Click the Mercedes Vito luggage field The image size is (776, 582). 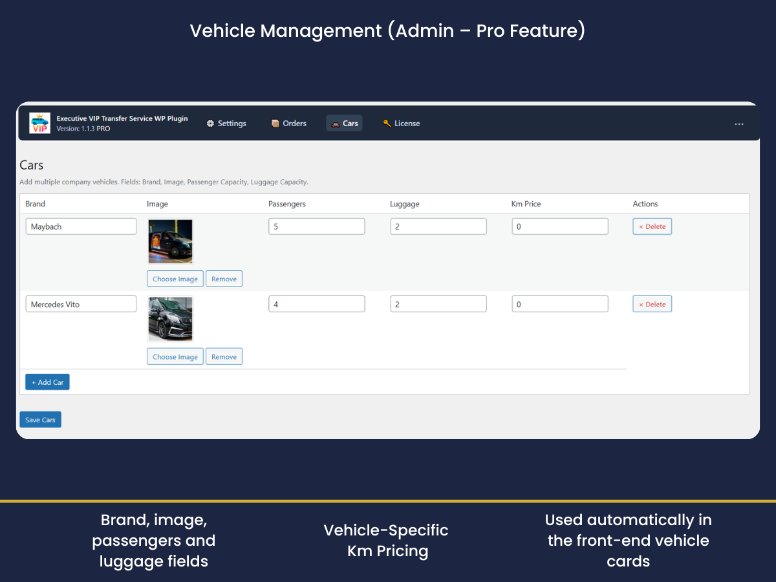tap(438, 304)
